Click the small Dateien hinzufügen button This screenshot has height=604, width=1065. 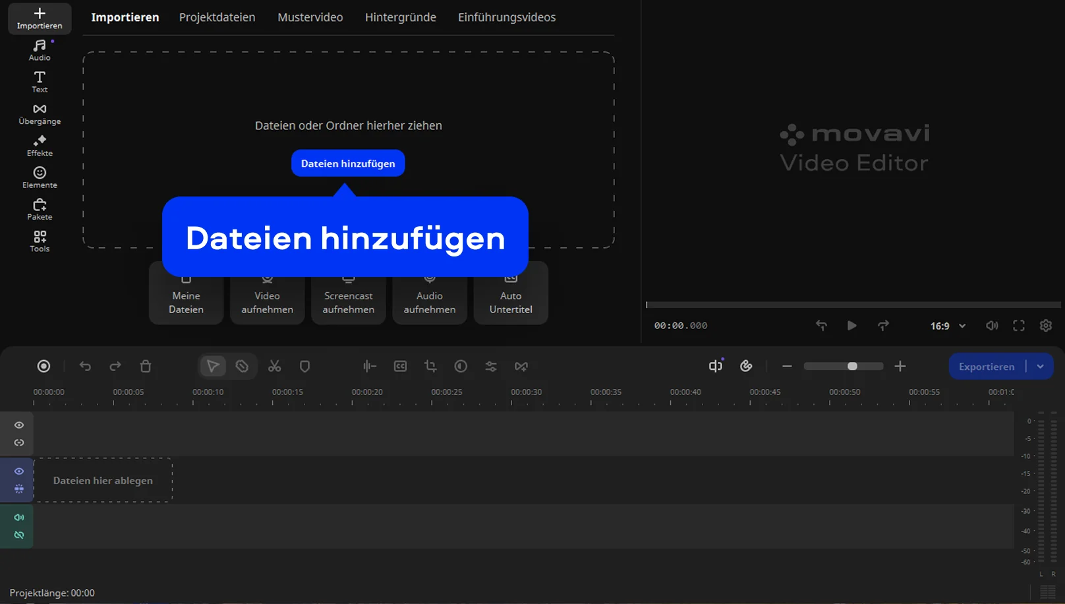[348, 164]
